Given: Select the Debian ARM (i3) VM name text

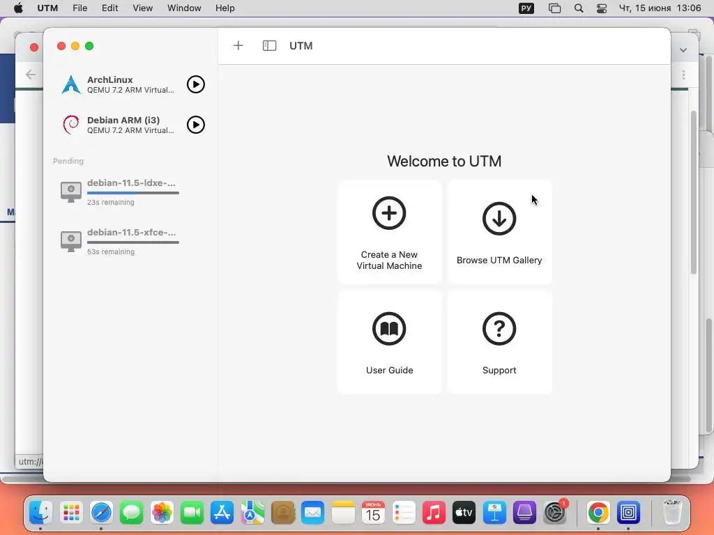Looking at the screenshot, I should pyautogui.click(x=123, y=120).
